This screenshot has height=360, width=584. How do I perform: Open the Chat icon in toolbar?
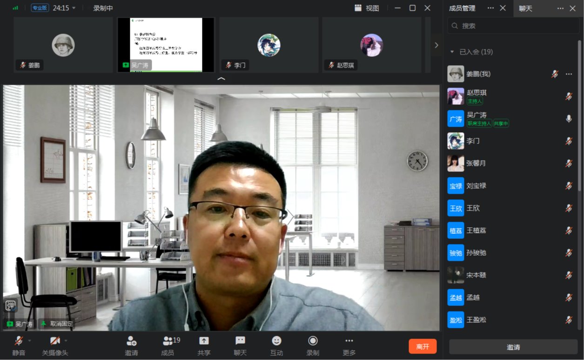[x=240, y=341]
